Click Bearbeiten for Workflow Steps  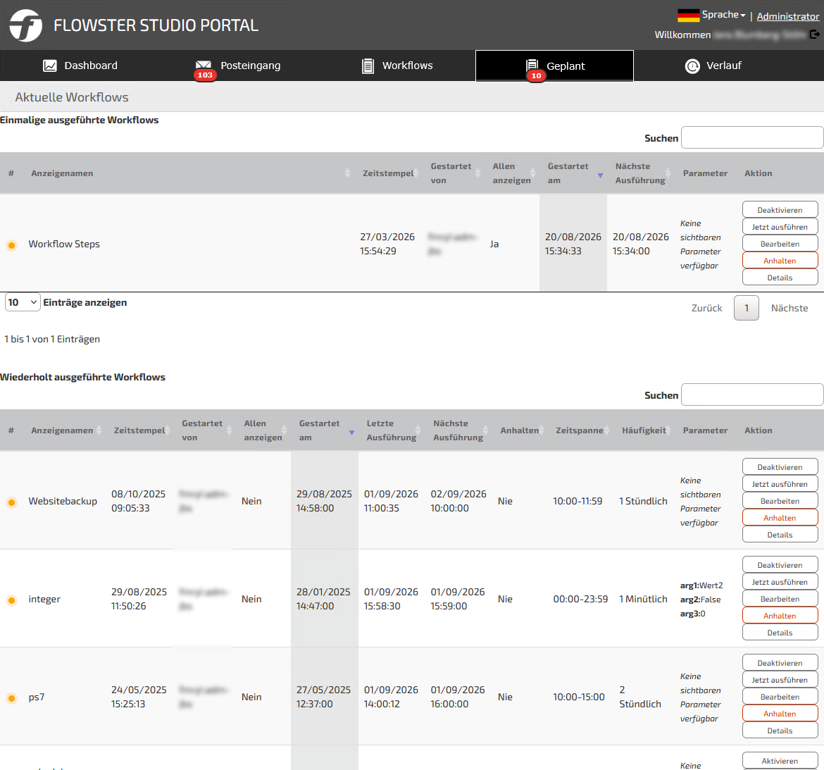780,243
